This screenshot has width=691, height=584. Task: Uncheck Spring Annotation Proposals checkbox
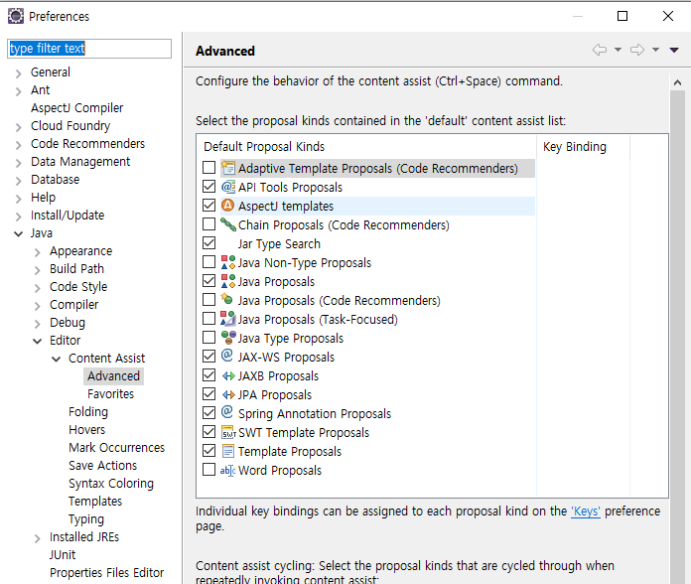208,413
